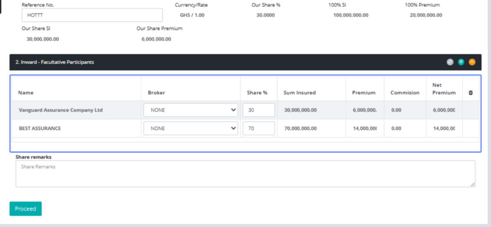Focus the Share % field showing 30
Screen dimensions: 491x227
(259, 110)
